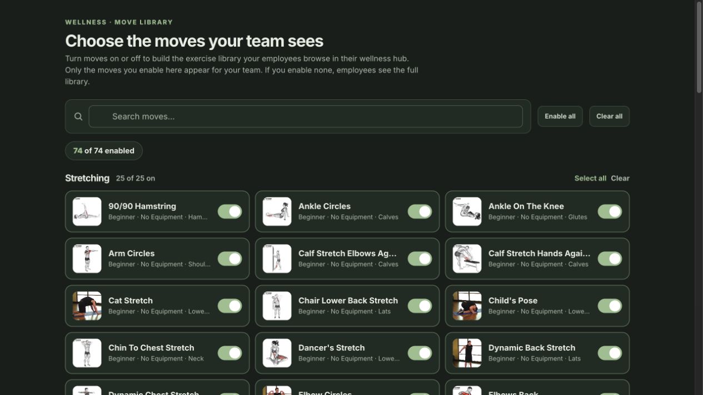This screenshot has height=395, width=703.
Task: Click the Ankle Circles title text
Action: (x=325, y=206)
